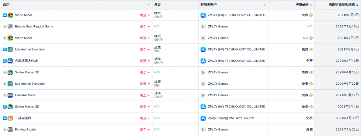Click the Idle Animal Evolution icon dated 2021年3月22日
Screen dimensions: 362x136
pyautogui.click(x=10, y=84)
